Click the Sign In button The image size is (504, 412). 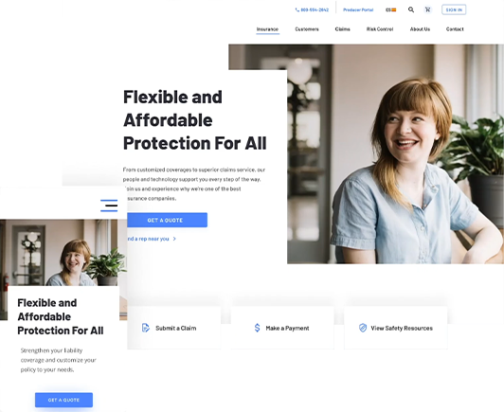[x=454, y=9]
